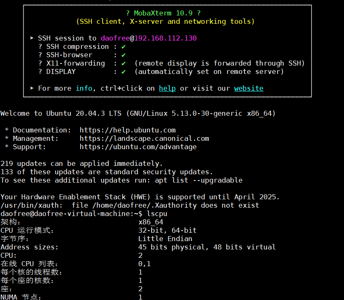This screenshot has height=300, width=344.
Task: Click the https://ubuntu.com/advantage URL
Action: coord(138,147)
